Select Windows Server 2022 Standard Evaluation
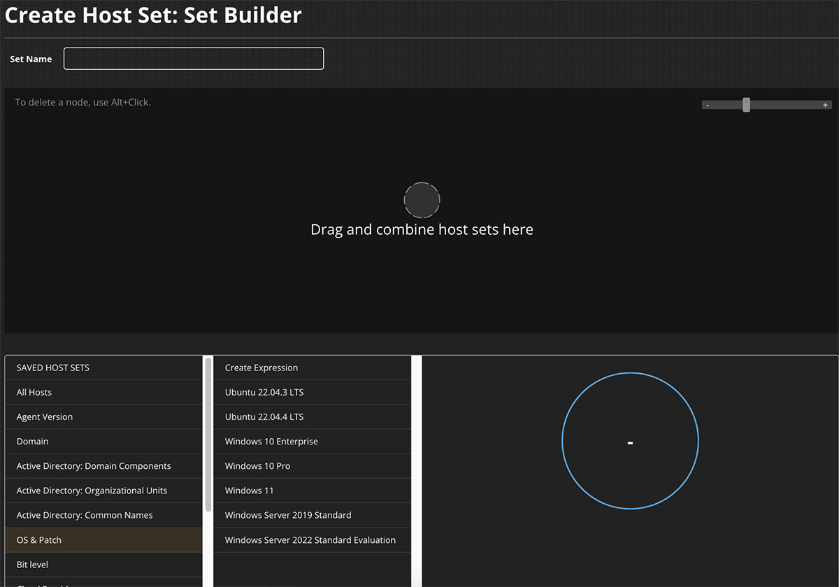The height and width of the screenshot is (587, 839). point(313,540)
